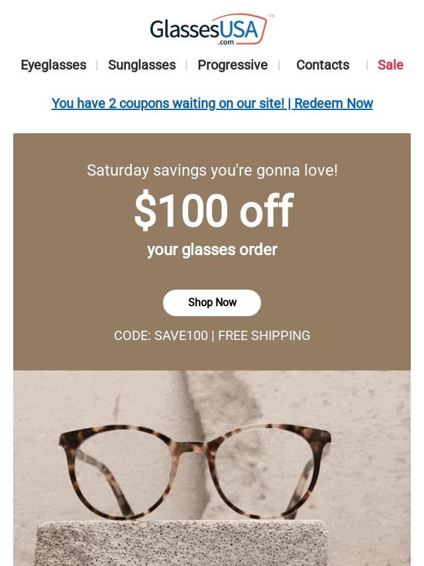Select the Progressive menu item

pyautogui.click(x=233, y=65)
